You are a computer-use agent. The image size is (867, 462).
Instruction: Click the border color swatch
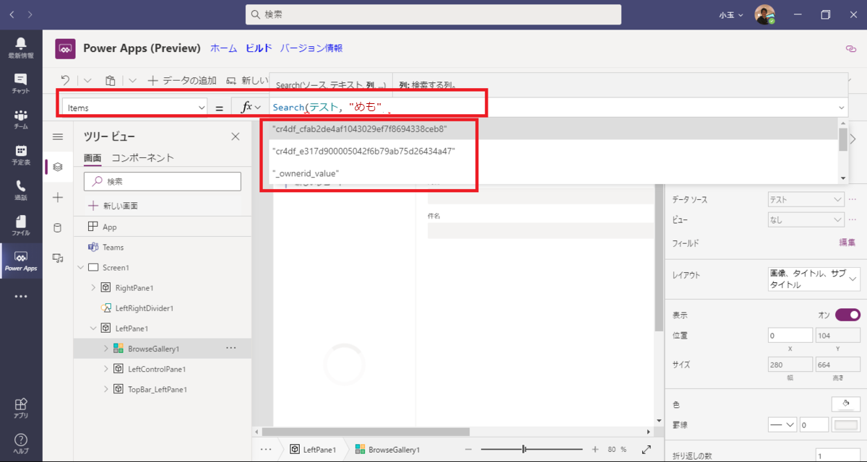[846, 425]
